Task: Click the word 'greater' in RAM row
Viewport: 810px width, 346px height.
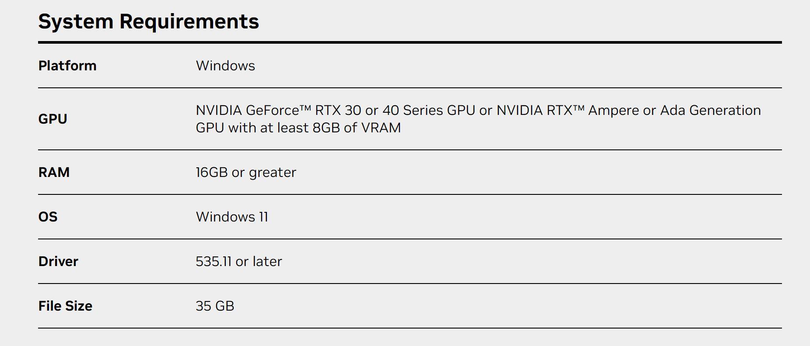Action: coord(272,173)
